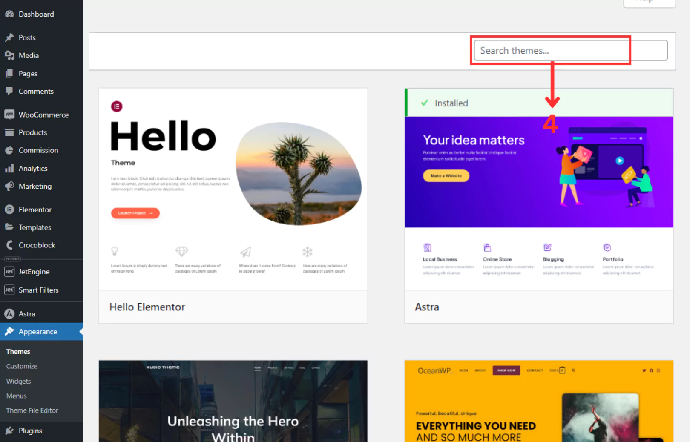Open the OceanWP theme preview card
The width and height of the screenshot is (690, 442).
click(539, 401)
